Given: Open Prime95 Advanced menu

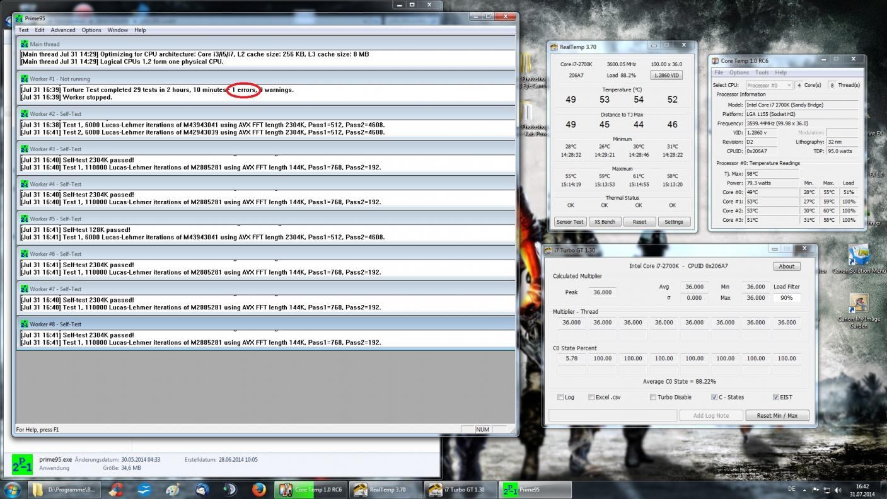Looking at the screenshot, I should pyautogui.click(x=63, y=30).
